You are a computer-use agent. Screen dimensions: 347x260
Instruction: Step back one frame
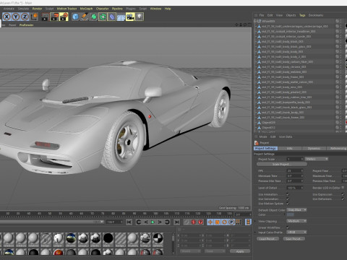(146, 222)
